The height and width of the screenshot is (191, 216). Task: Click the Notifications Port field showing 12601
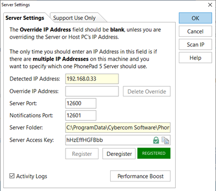[x=81, y=116]
